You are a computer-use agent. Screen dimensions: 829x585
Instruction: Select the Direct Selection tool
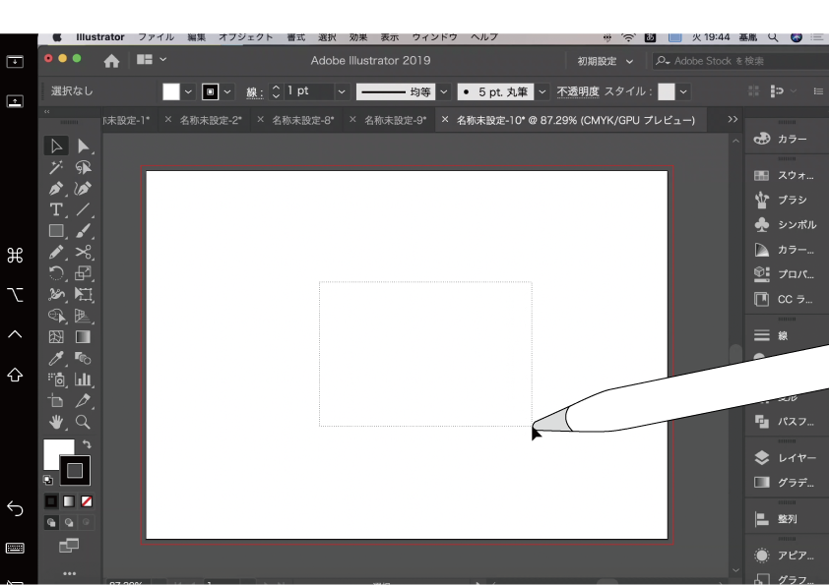click(84, 146)
